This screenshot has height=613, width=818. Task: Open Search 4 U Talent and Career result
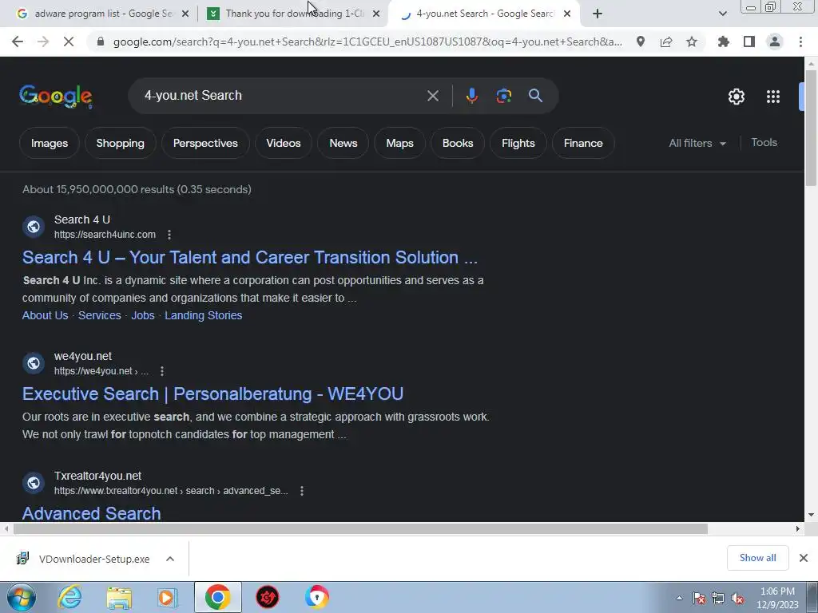pos(250,258)
